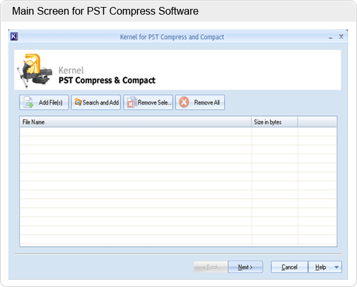The height and width of the screenshot is (287, 357).
Task: Close the Kernel PST Compress window
Action: [x=341, y=37]
